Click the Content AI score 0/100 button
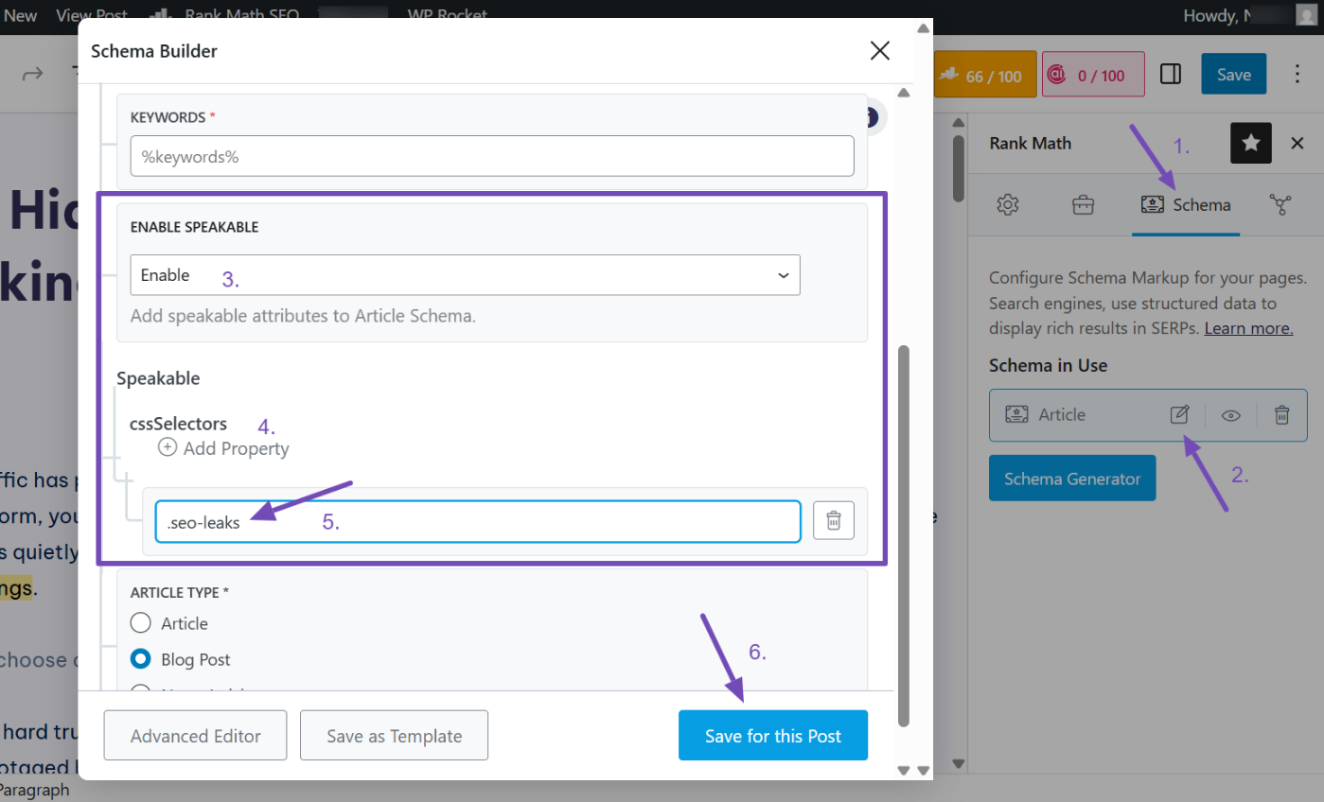 click(1093, 75)
